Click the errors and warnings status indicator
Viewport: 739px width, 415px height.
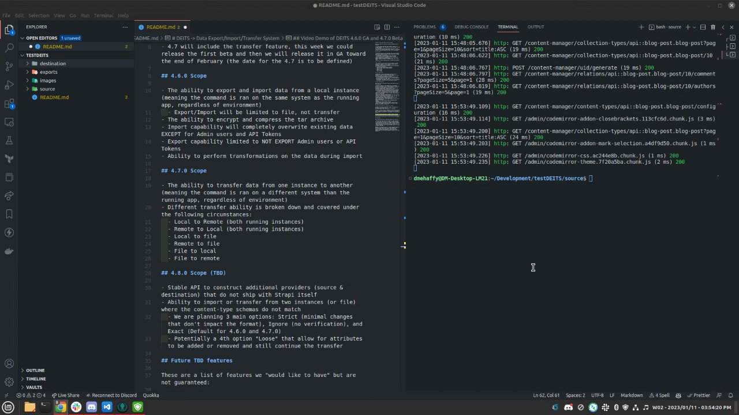tap(31, 395)
